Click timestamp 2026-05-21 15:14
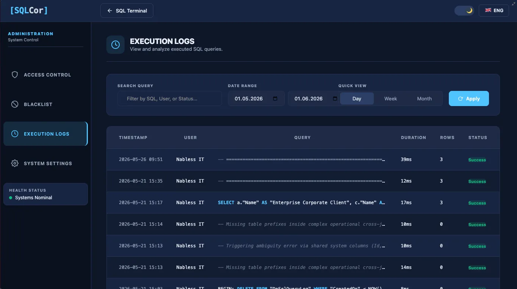This screenshot has height=289, width=517. (141, 224)
